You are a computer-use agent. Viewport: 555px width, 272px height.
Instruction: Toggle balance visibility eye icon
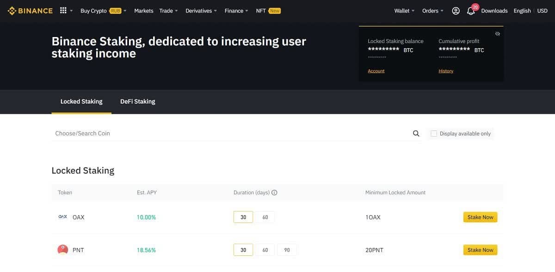click(497, 34)
